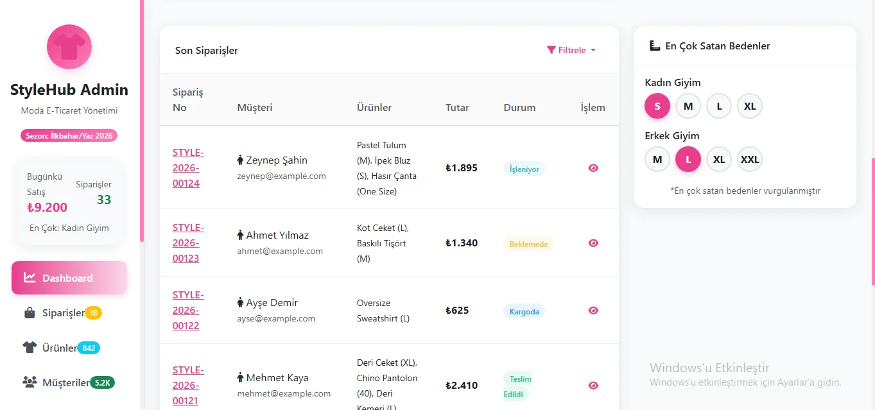This screenshot has width=875, height=410.
Task: Click the t-shirt Ürünler icon in sidebar
Action: [x=30, y=348]
